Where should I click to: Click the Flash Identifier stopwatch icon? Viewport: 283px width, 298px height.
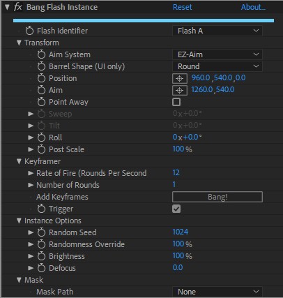(29, 31)
